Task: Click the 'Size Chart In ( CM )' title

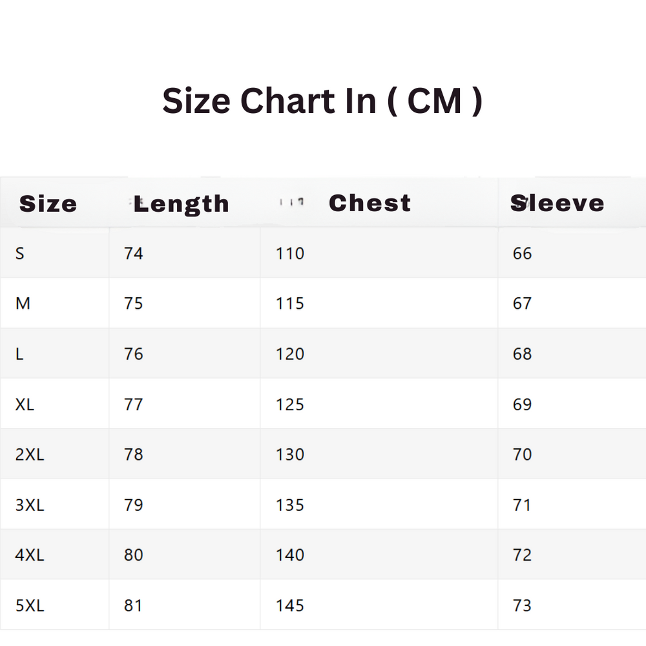Action: pyautogui.click(x=322, y=101)
